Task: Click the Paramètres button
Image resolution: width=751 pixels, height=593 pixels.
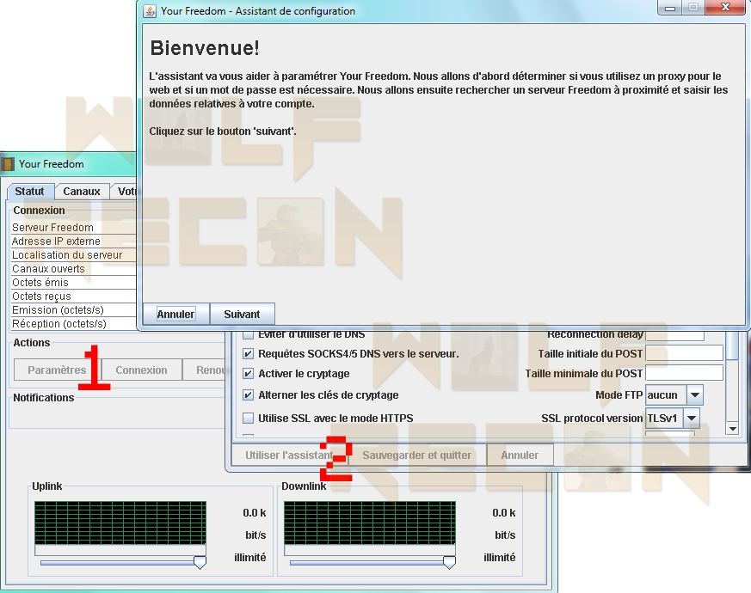Action: click(x=57, y=370)
